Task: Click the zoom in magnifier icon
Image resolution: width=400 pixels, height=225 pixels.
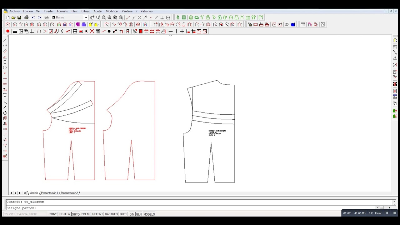Action: 98,17
